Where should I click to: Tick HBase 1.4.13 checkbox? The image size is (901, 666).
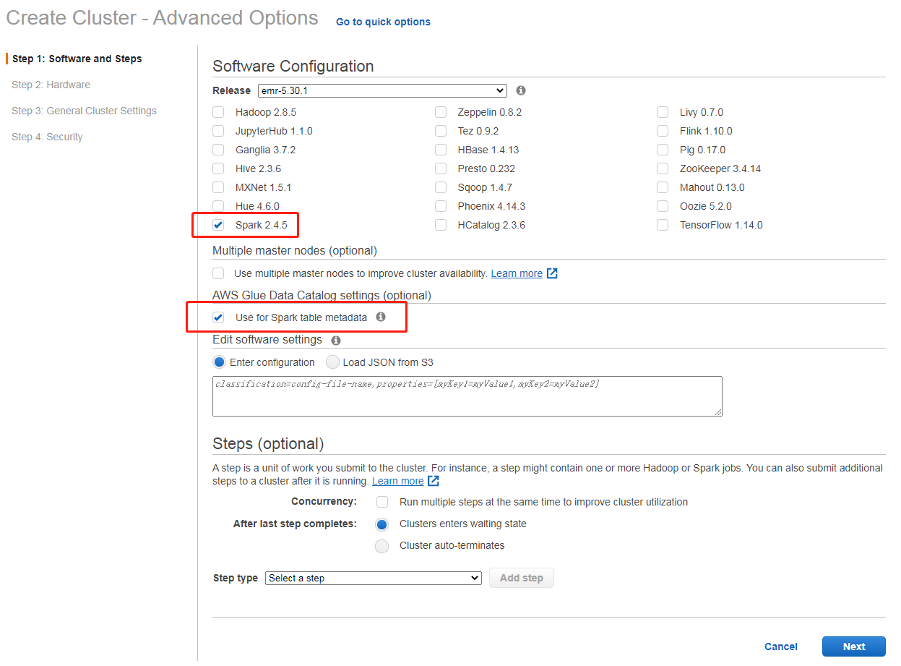click(x=441, y=150)
